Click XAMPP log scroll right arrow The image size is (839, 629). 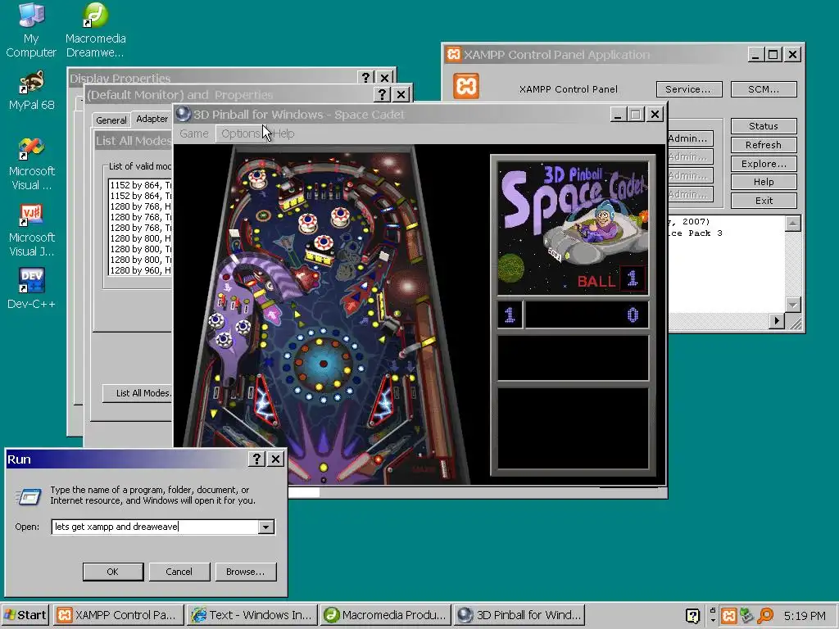click(777, 321)
